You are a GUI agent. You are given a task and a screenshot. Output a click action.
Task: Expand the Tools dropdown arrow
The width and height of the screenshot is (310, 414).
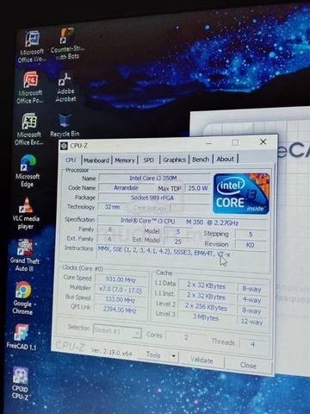(174, 356)
